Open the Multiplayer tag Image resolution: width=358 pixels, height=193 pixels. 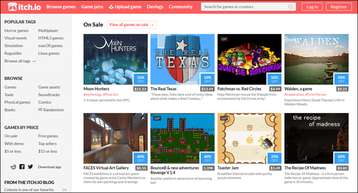tap(48, 30)
